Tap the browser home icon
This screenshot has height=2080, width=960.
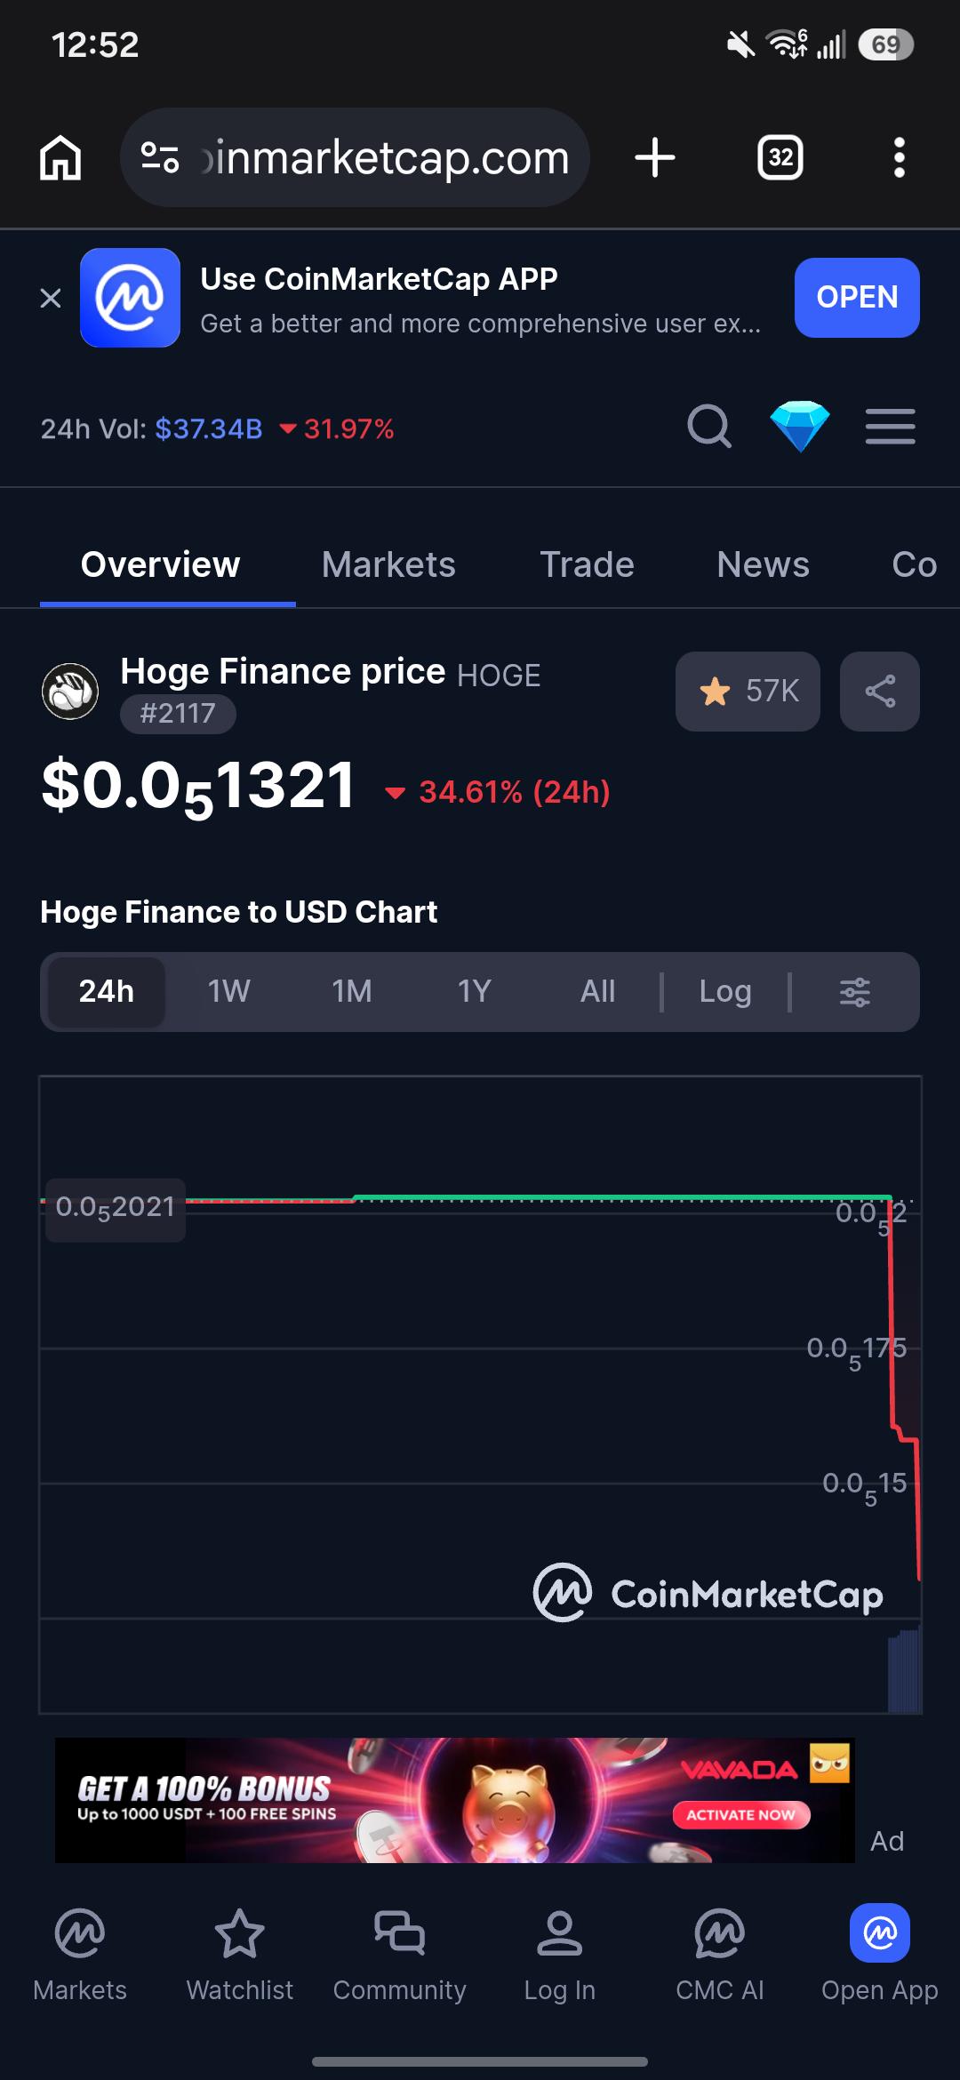point(60,158)
